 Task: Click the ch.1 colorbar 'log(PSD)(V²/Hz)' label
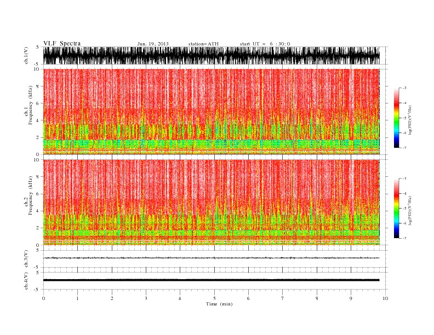pyautogui.click(x=410, y=120)
